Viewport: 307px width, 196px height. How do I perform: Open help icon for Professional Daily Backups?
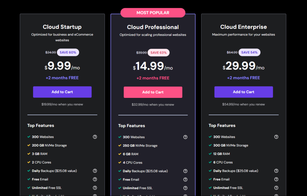point(185,171)
